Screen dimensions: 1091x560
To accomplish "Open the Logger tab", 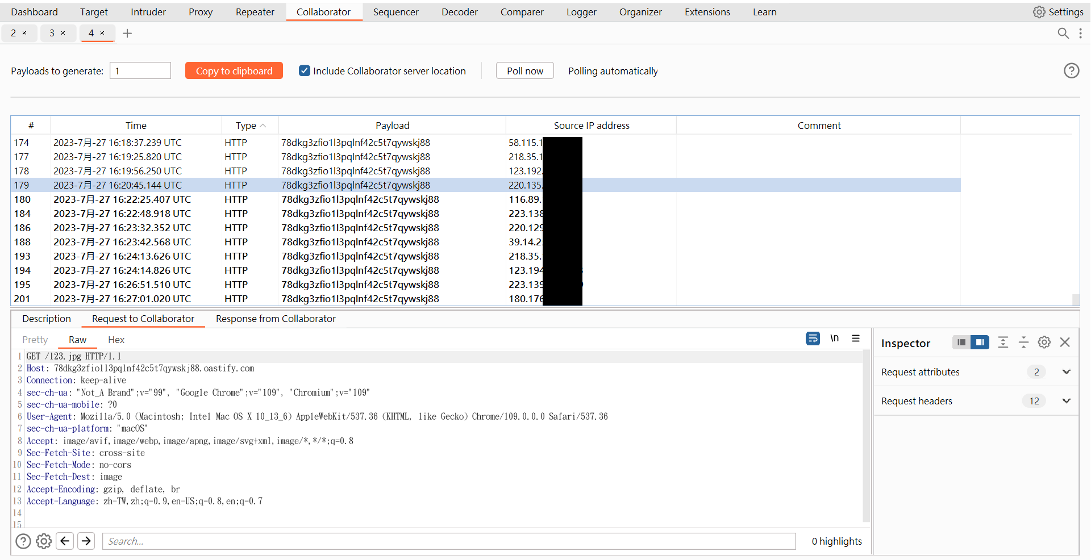I will click(581, 12).
